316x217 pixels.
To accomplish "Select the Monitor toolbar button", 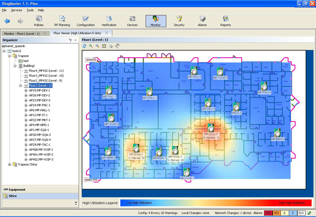I will (156, 21).
